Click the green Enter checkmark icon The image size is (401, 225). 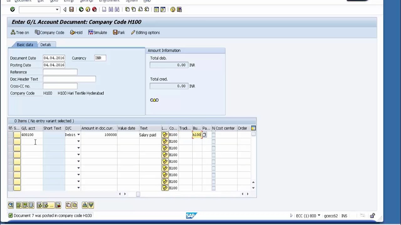click(13, 9)
